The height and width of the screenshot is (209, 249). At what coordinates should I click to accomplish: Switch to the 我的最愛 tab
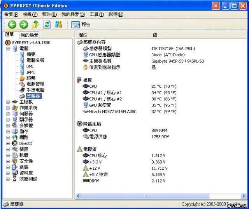pyautogui.click(x=30, y=35)
